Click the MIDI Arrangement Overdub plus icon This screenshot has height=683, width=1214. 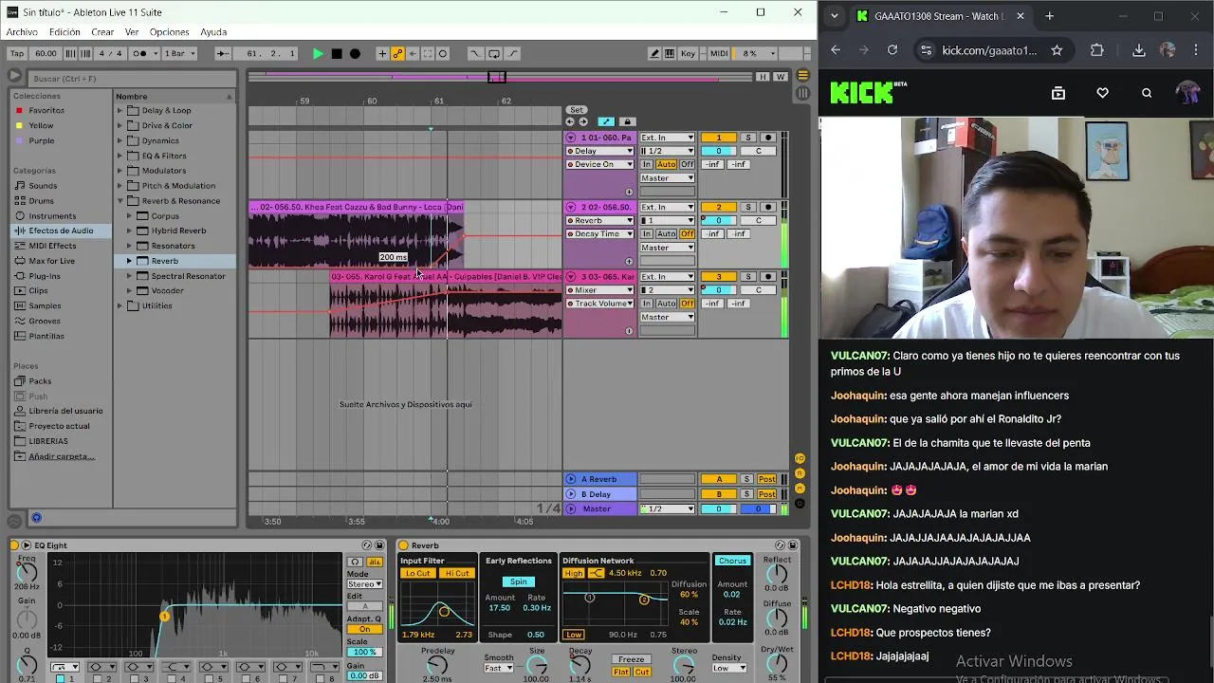coord(382,54)
